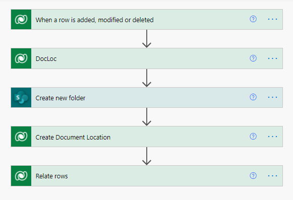Screen dimensions: 293x200
Task: Open more options for Relate rows
Action: (x=272, y=176)
